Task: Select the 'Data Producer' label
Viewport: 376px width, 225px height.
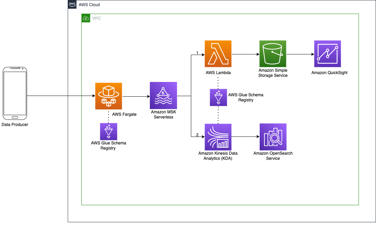Action: pos(15,125)
